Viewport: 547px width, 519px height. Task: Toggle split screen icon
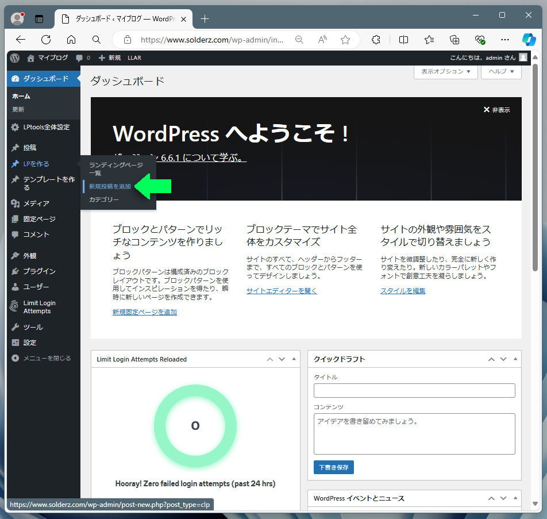pos(403,40)
